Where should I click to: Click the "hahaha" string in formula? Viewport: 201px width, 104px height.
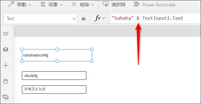pyautogui.click(x=123, y=18)
